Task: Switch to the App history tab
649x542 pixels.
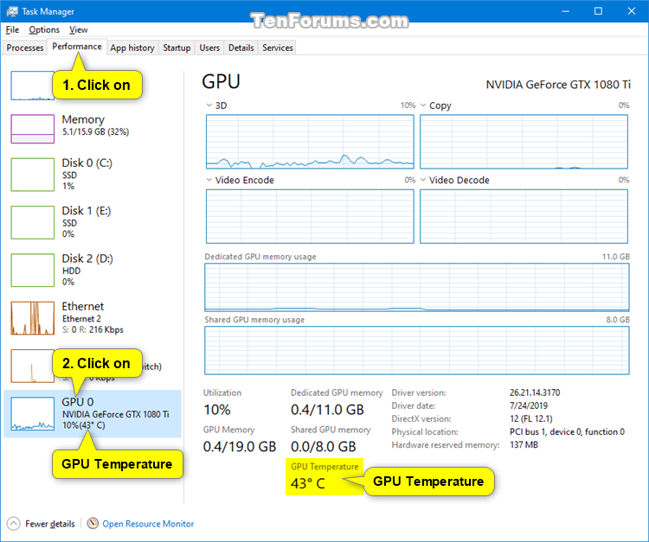Action: [132, 48]
